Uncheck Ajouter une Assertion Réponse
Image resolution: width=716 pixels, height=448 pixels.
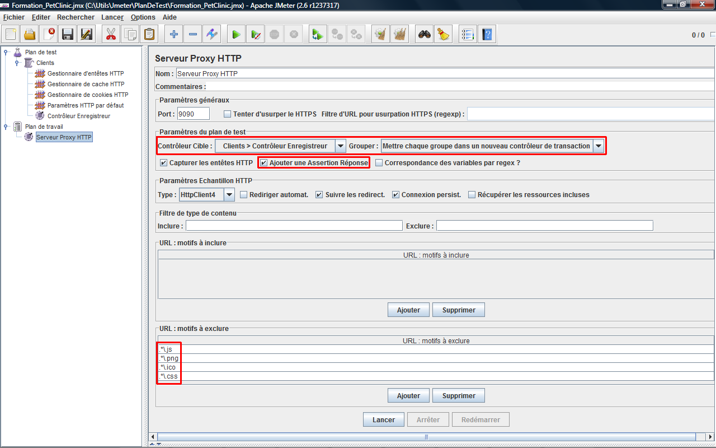coord(264,163)
